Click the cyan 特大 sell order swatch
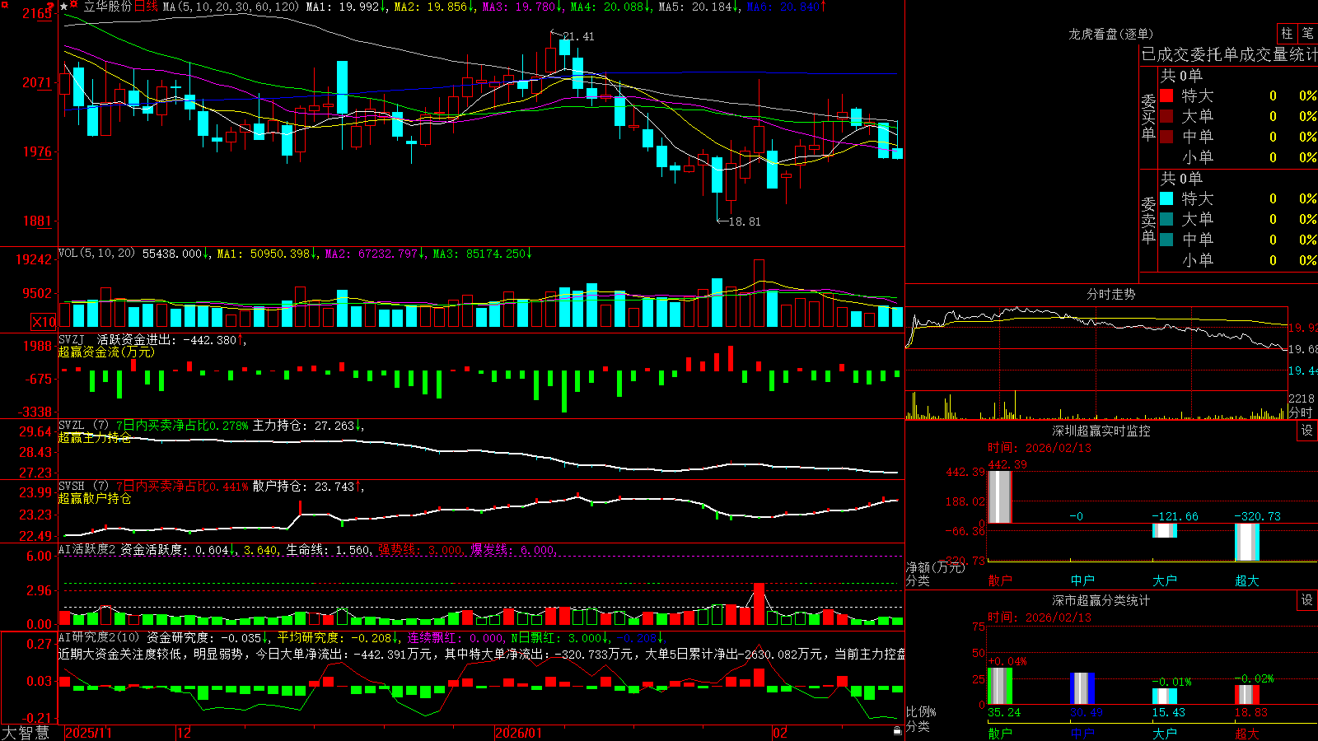Image resolution: width=1318 pixels, height=741 pixels. click(1166, 198)
